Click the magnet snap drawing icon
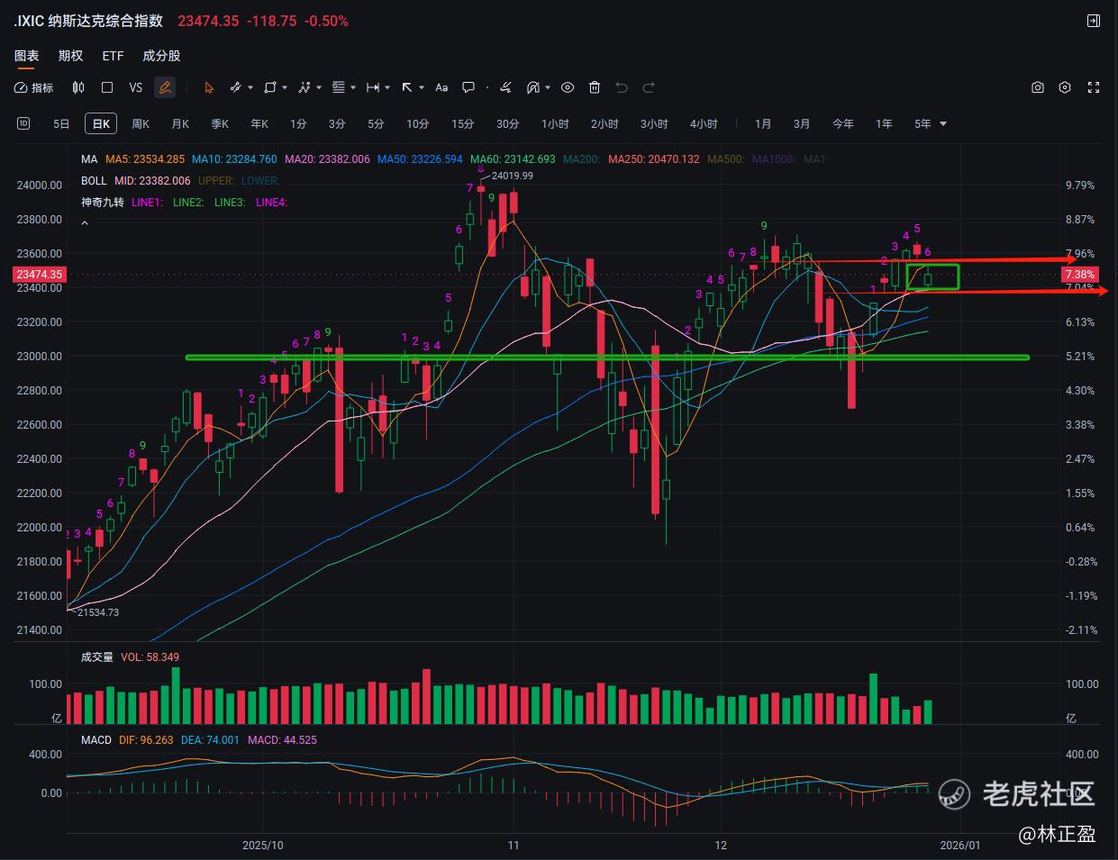Screen dimensions: 1118x860 click(x=533, y=87)
